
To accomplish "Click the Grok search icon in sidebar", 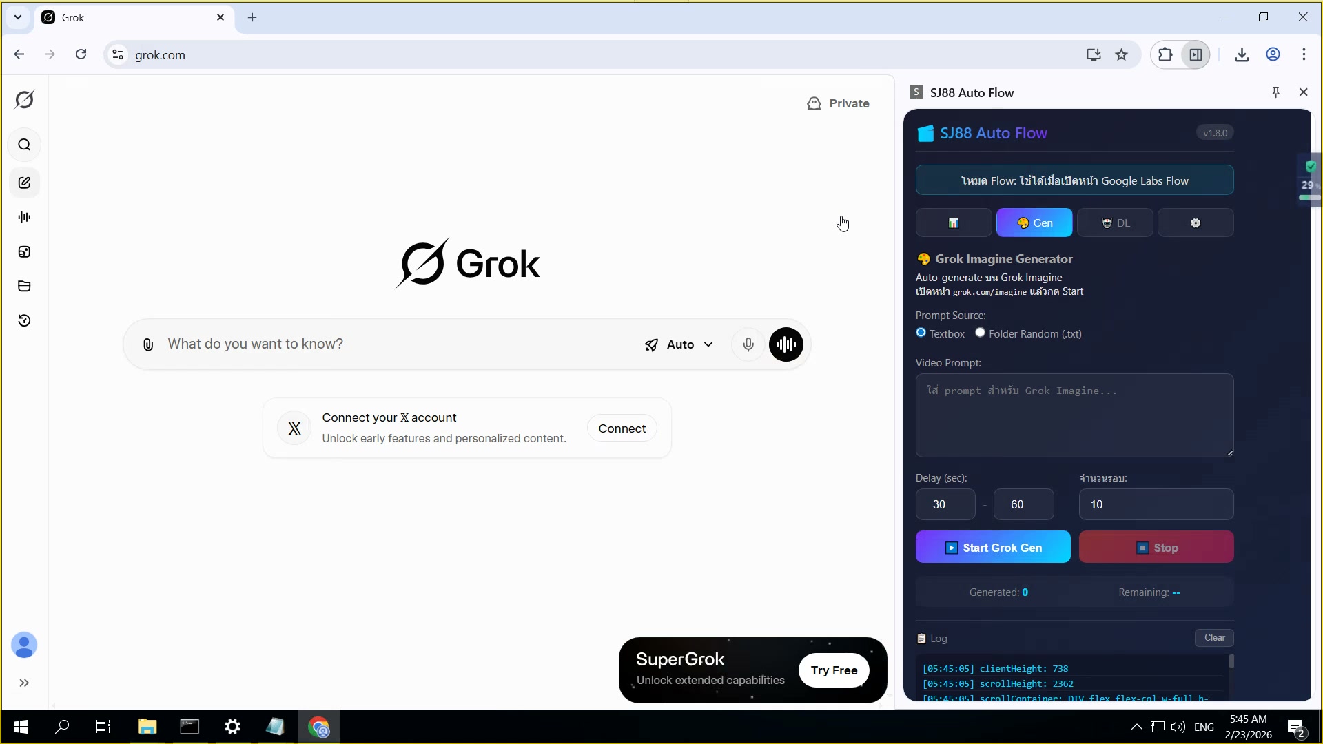I will 24,145.
